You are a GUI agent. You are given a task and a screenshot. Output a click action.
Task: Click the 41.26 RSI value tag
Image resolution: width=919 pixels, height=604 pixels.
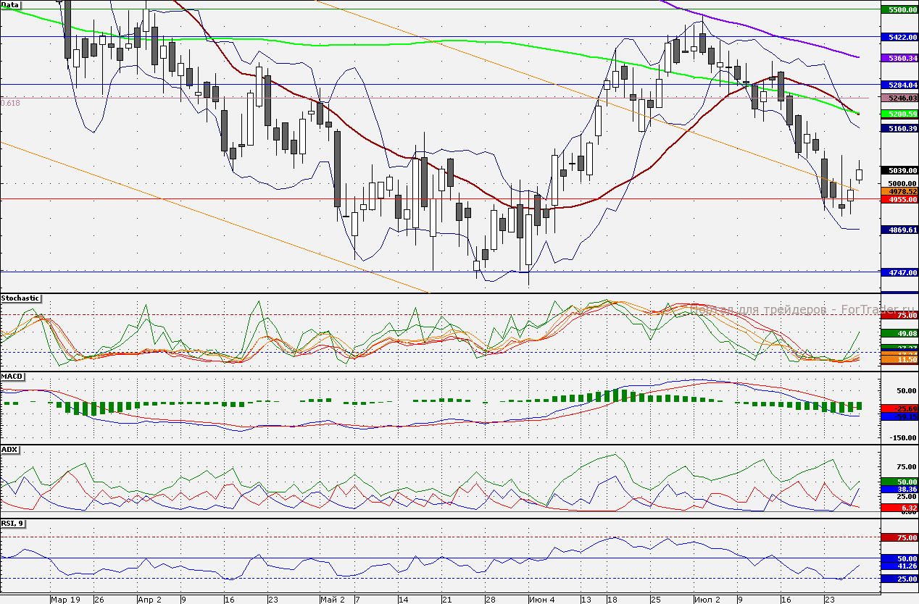point(899,566)
